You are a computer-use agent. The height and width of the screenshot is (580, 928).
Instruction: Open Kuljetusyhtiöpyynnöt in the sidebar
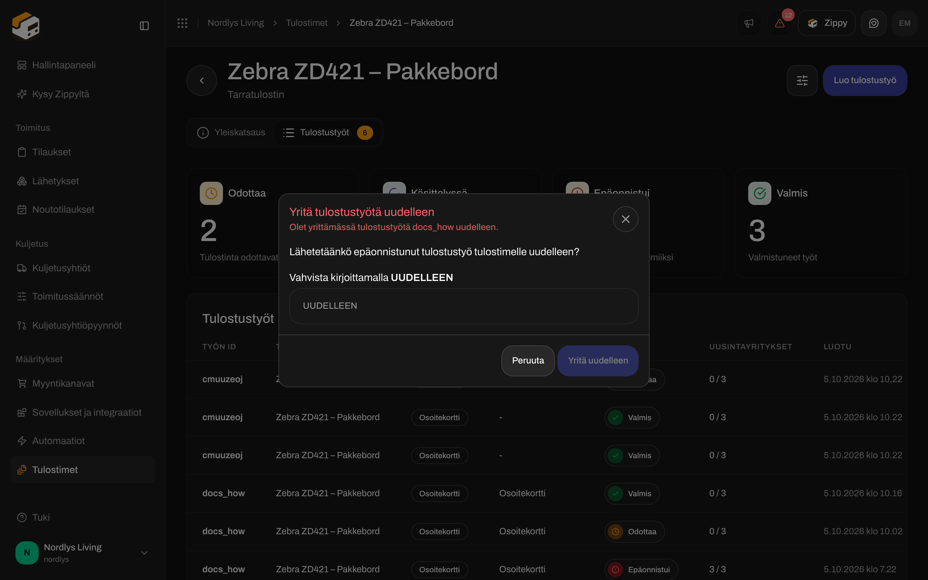pos(82,326)
